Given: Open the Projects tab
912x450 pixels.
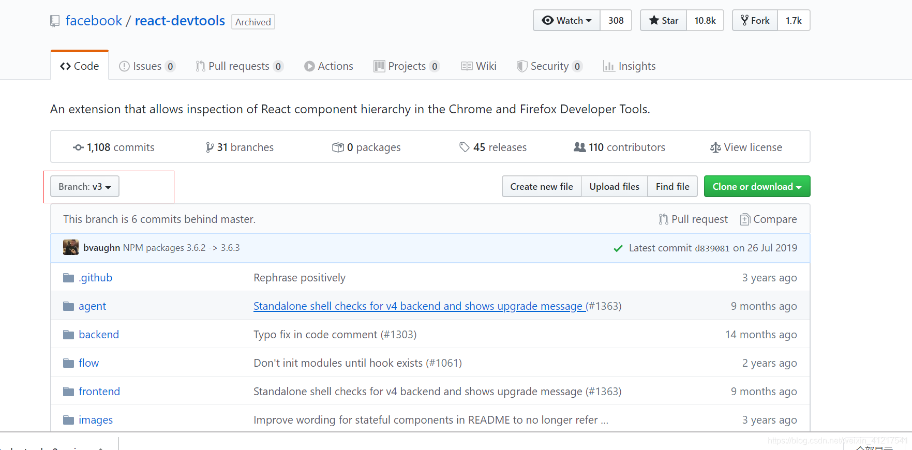Looking at the screenshot, I should click(x=407, y=66).
